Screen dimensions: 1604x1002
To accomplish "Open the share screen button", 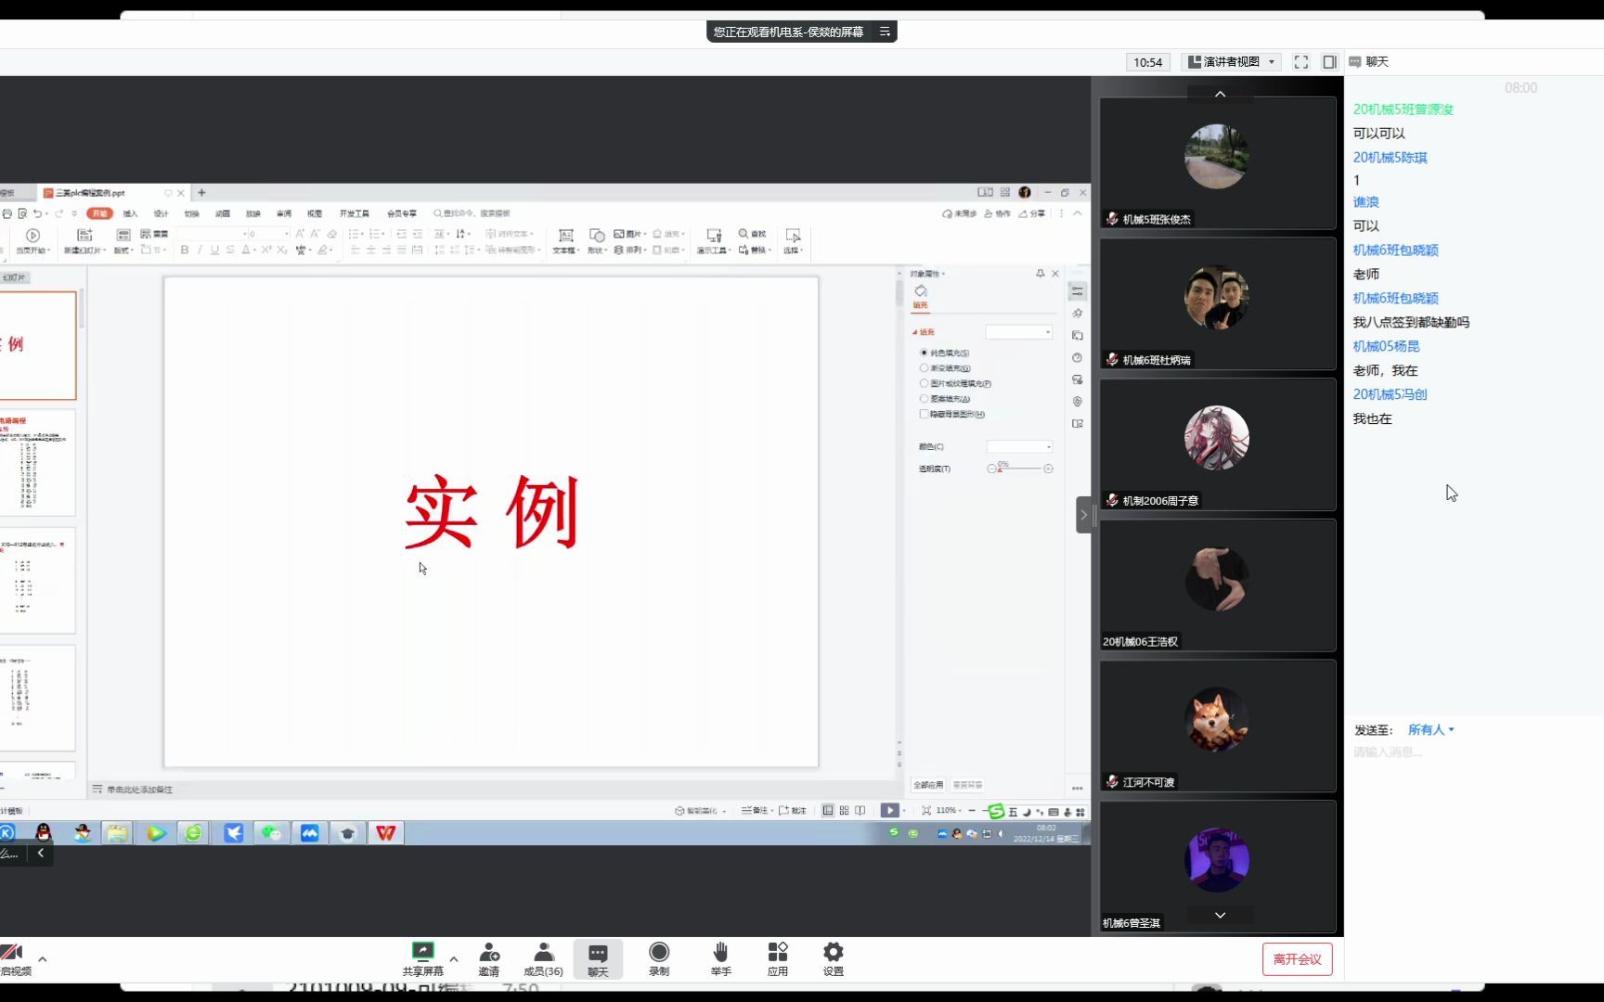I will (422, 959).
